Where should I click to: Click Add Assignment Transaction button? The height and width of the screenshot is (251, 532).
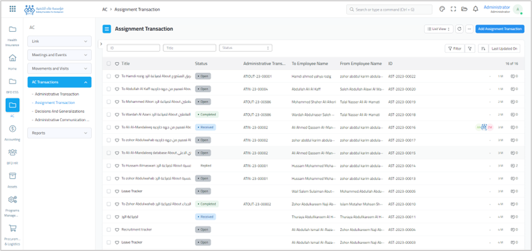tap(499, 29)
